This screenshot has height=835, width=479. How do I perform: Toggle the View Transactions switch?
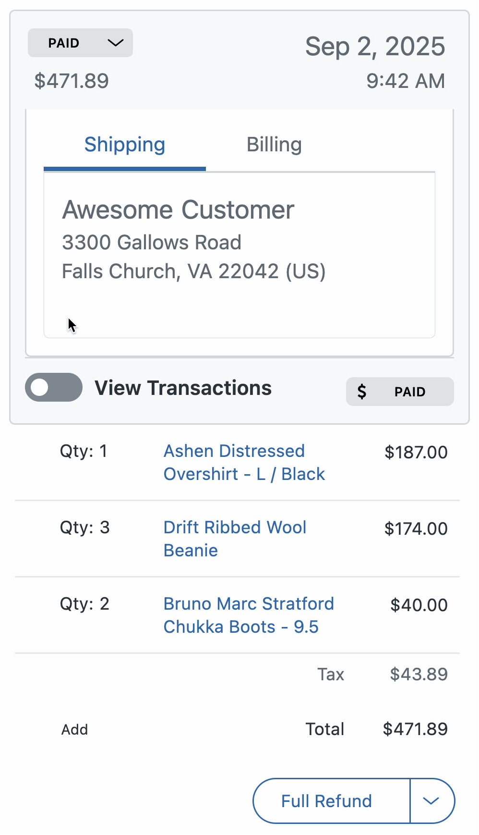point(54,387)
